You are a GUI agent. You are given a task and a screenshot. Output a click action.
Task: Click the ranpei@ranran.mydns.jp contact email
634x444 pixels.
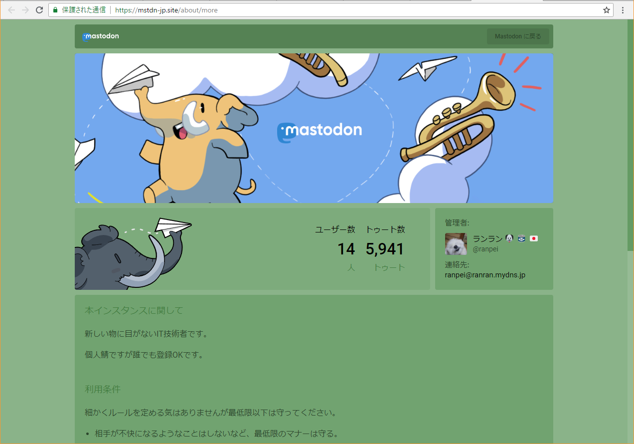point(485,275)
